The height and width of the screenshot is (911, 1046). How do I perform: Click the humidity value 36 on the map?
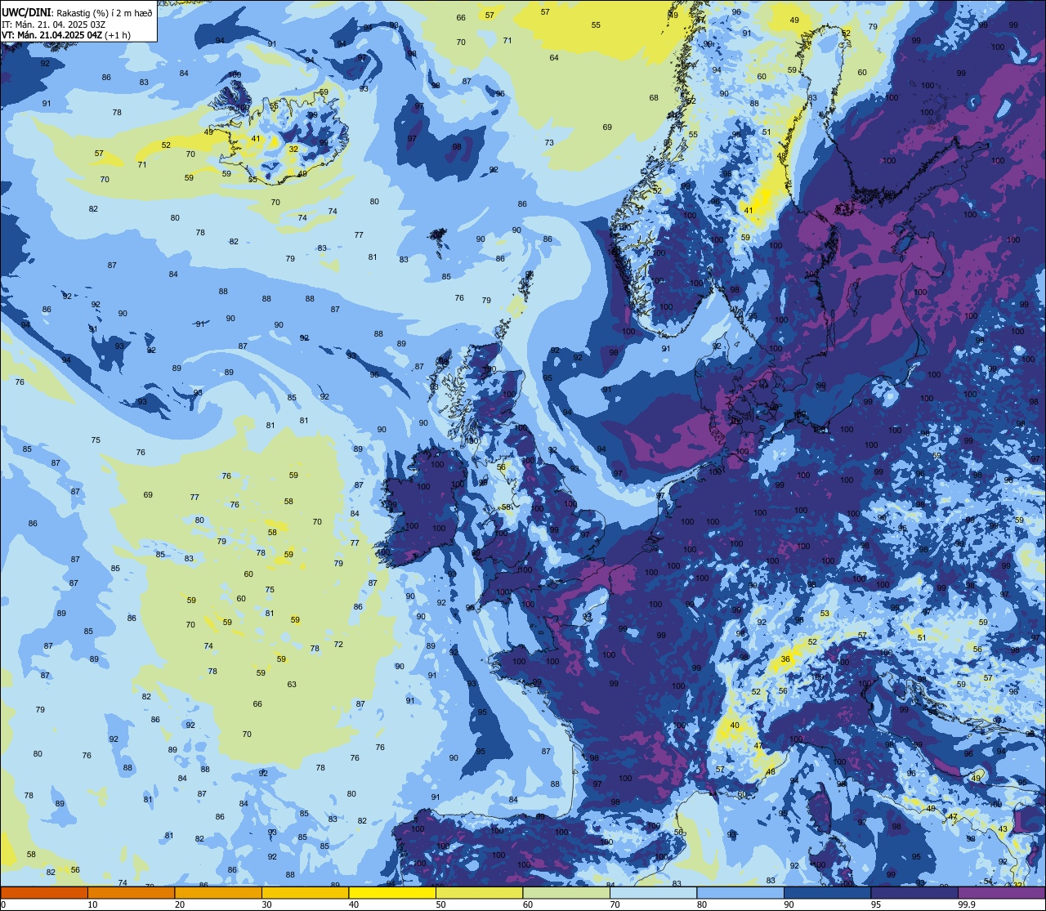[x=785, y=659]
